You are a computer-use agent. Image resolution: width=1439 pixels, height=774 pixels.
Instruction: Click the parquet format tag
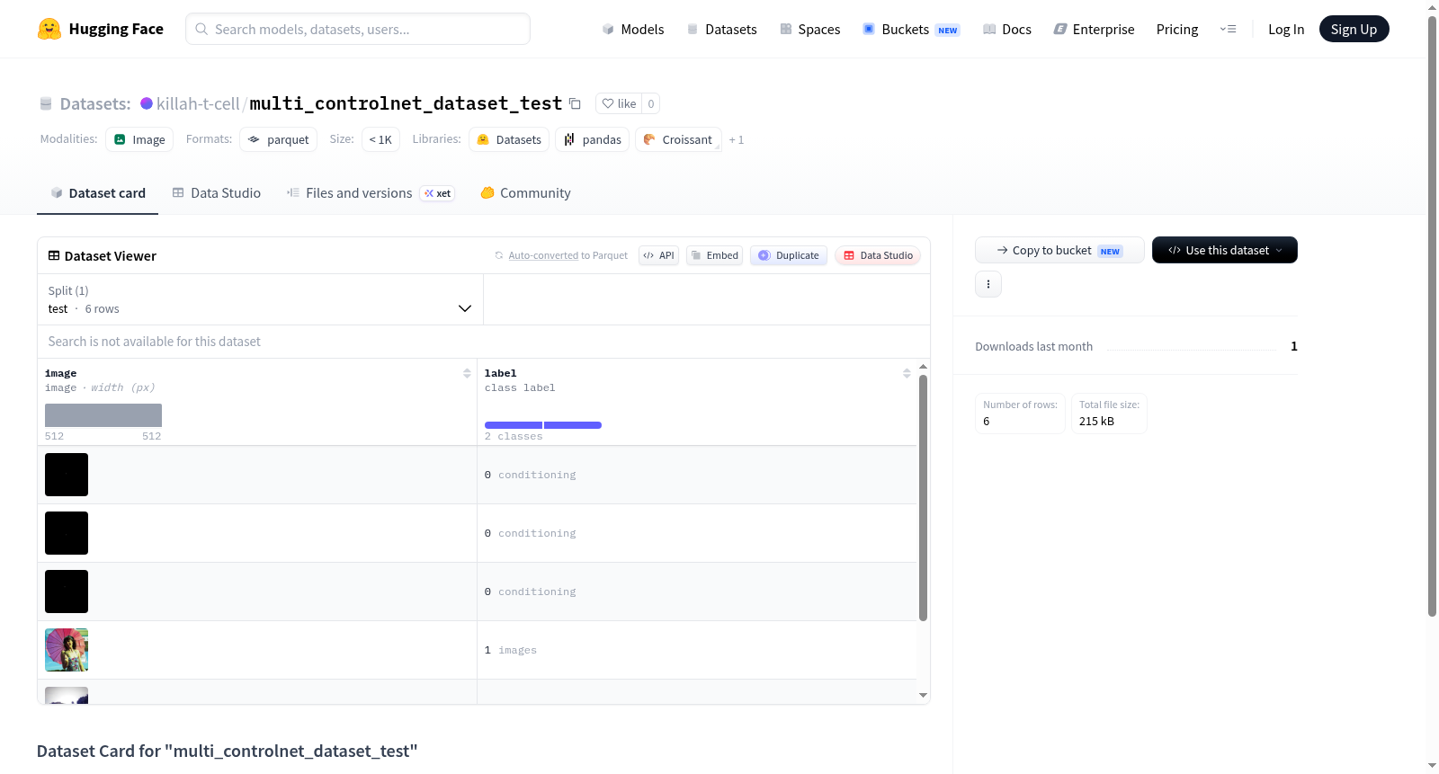click(278, 139)
